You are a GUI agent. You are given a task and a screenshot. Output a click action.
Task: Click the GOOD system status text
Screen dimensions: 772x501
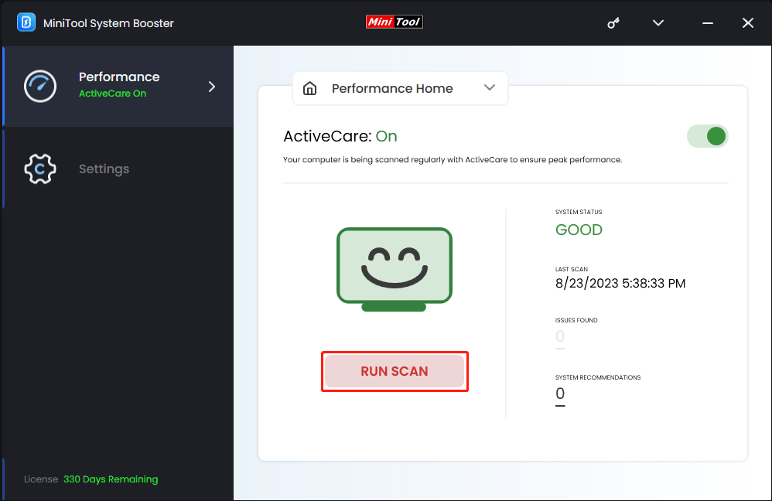579,230
